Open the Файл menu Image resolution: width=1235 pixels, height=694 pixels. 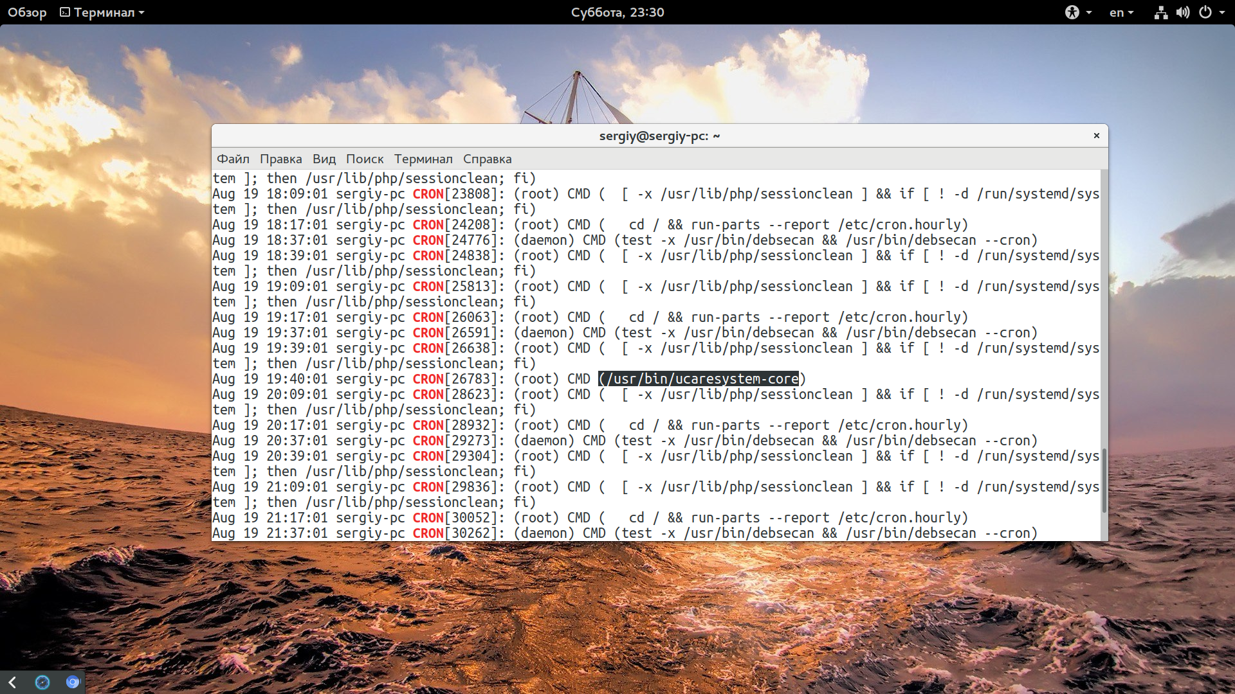(232, 159)
